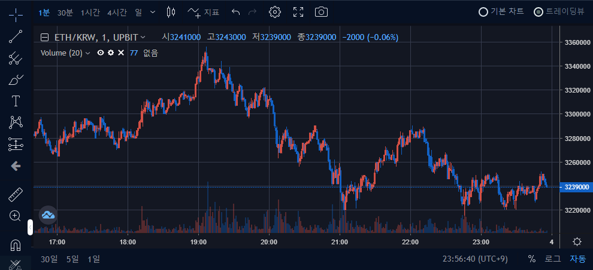Click the 3300000 price axis label
The width and height of the screenshot is (593, 270).
pyautogui.click(x=576, y=114)
